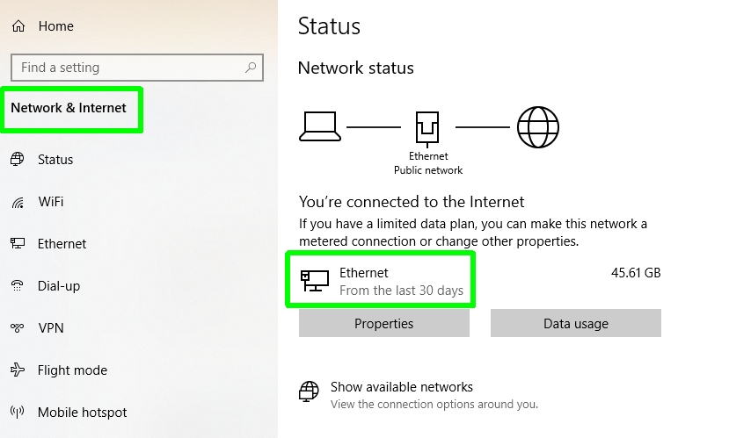Open Ethernet Properties button

tap(383, 324)
